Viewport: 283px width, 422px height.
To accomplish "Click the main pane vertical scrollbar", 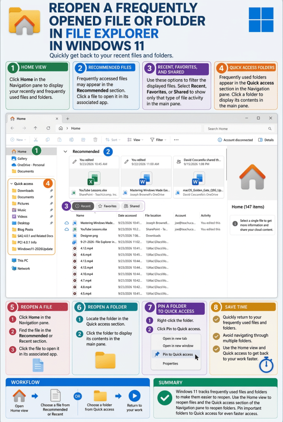I will [227, 165].
